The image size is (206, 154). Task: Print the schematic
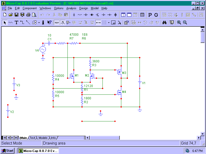point(28,15)
